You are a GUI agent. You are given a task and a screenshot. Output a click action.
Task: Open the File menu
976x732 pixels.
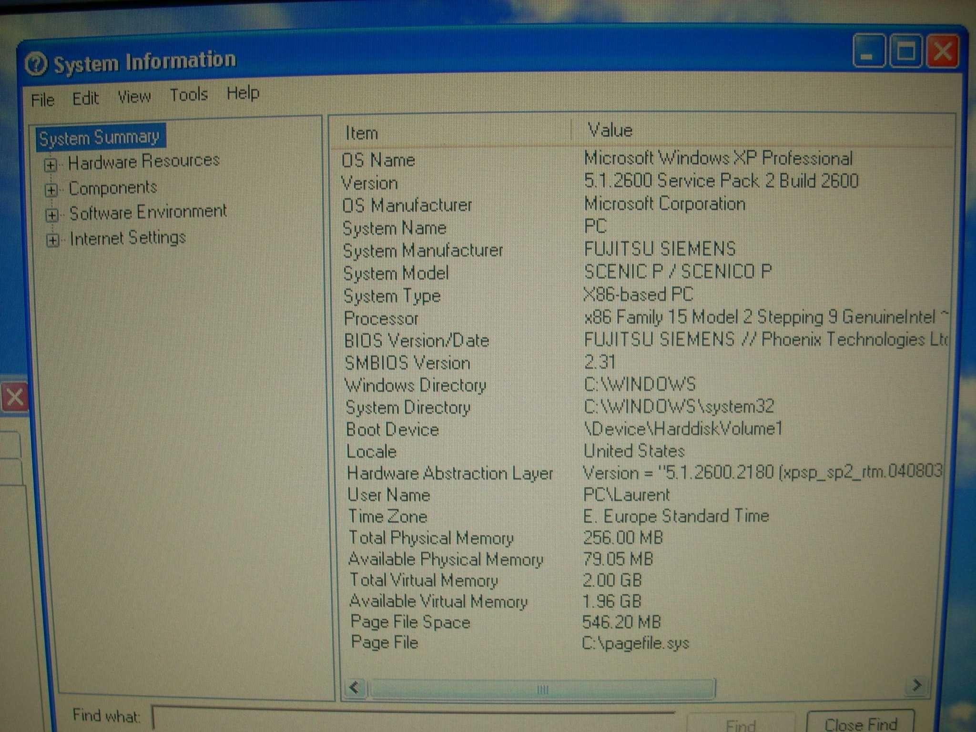pos(42,100)
